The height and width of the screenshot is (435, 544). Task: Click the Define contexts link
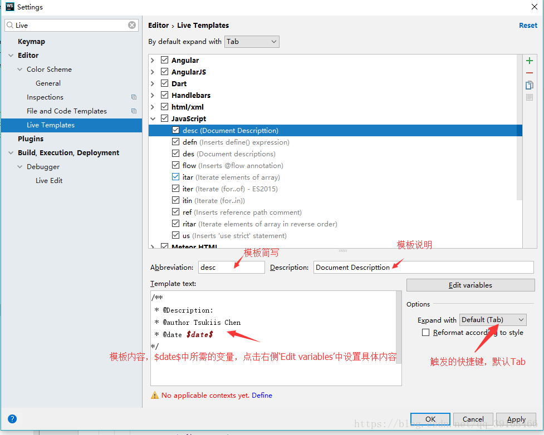click(262, 395)
